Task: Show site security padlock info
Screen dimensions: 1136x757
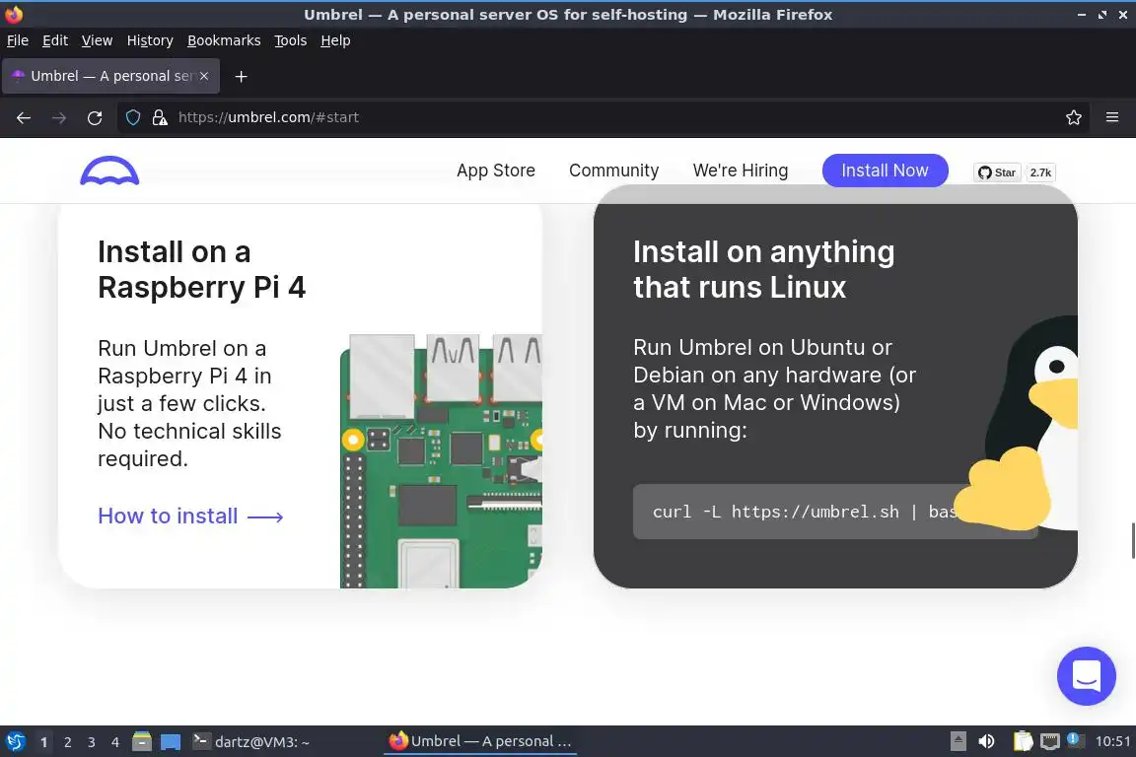Action: [x=160, y=117]
